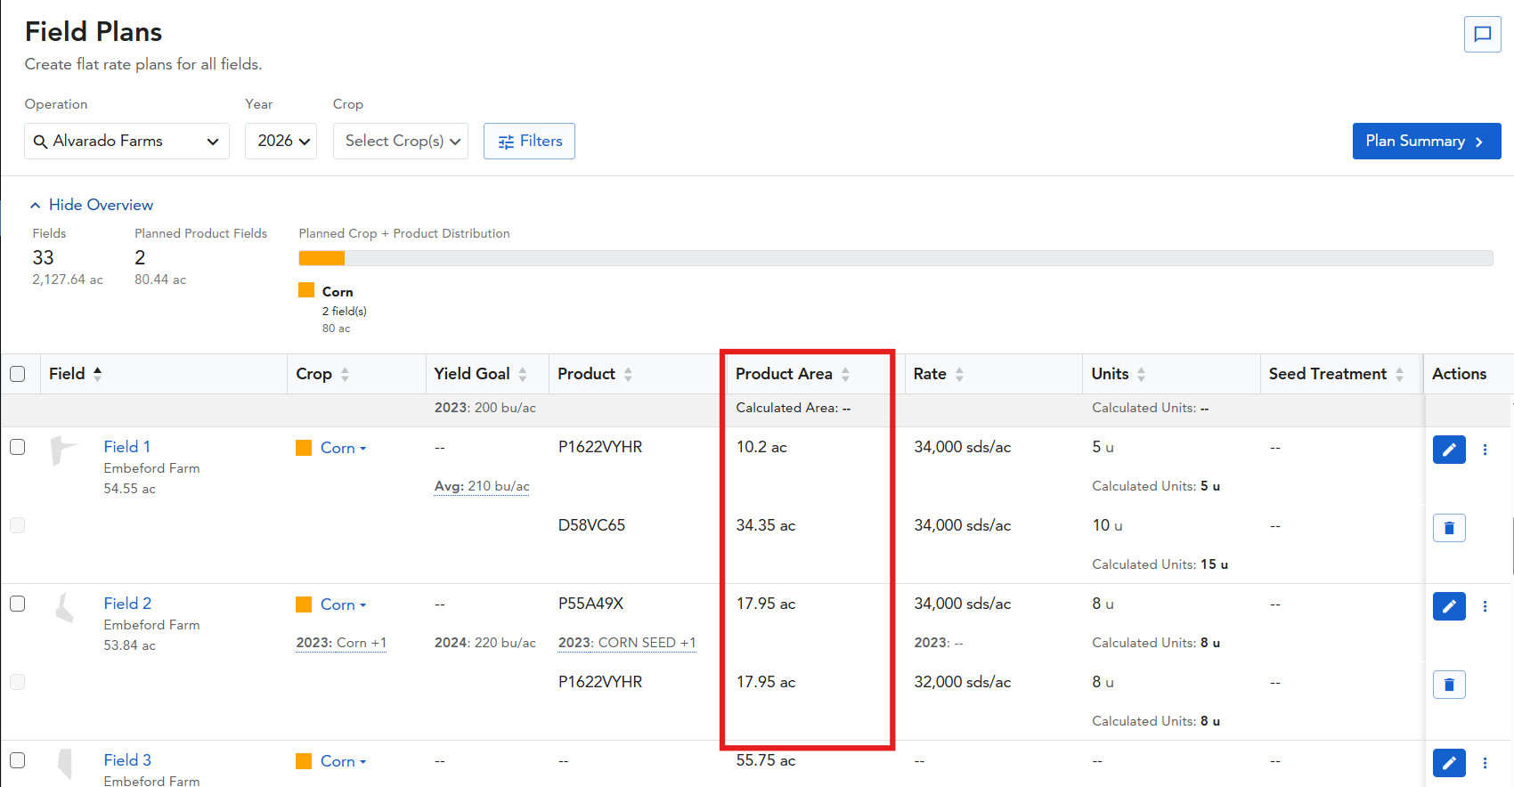
Task: Sort by Field column arrow
Action: [x=98, y=374]
